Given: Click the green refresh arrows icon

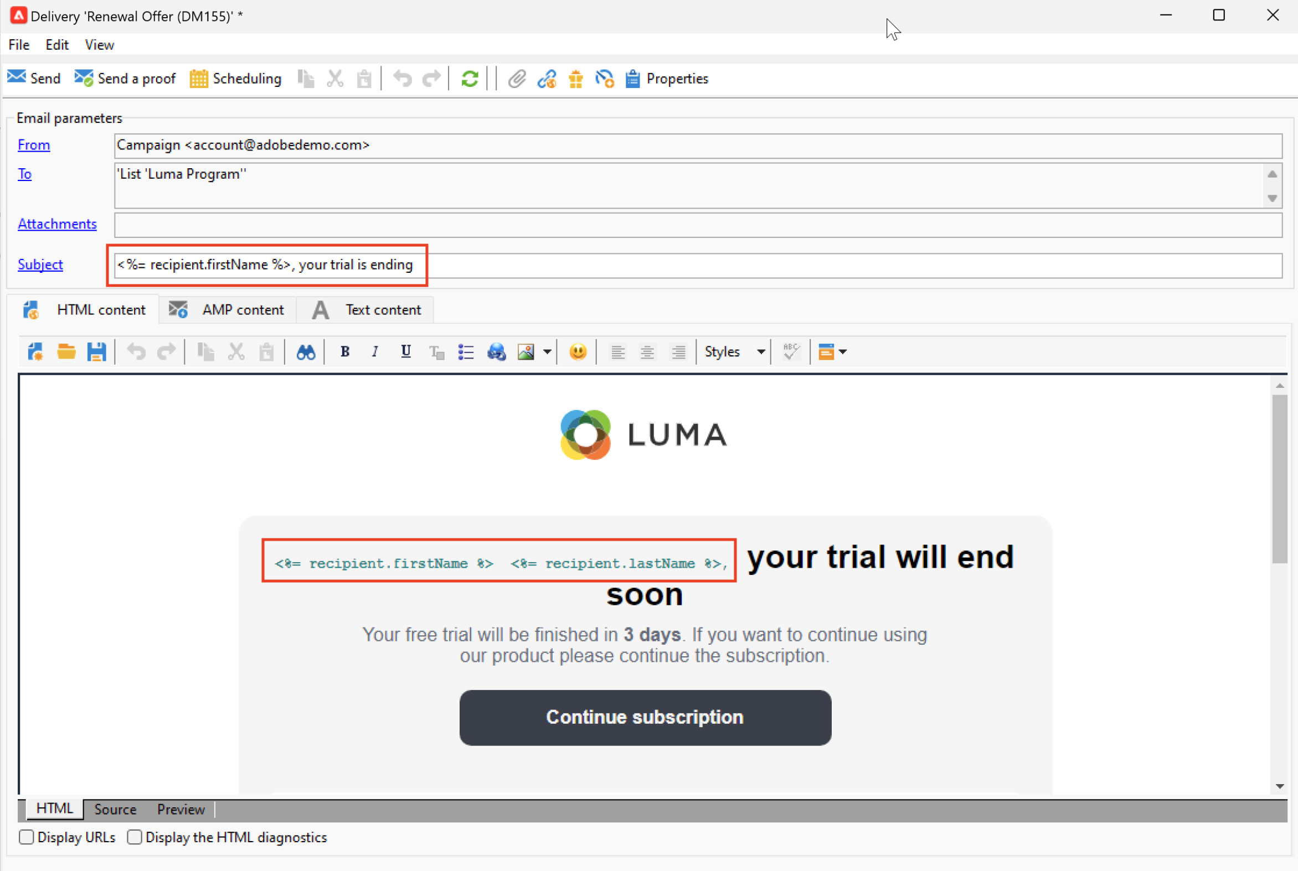Looking at the screenshot, I should pos(470,79).
